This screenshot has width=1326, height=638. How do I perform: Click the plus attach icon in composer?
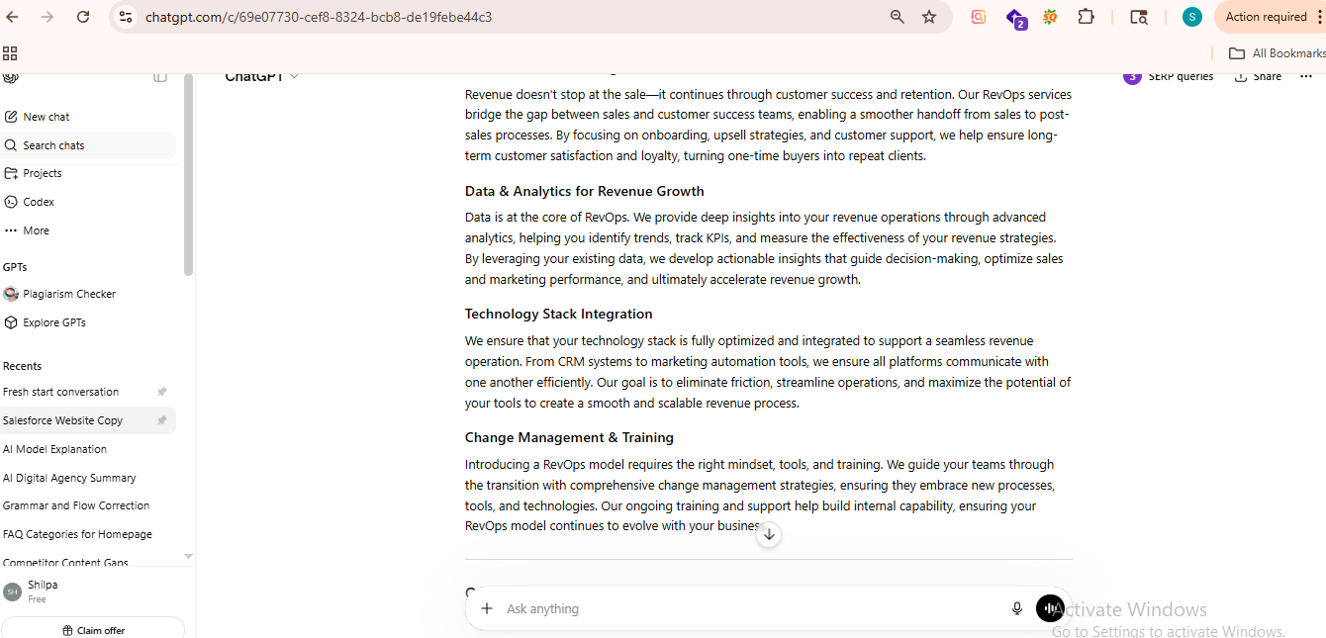pos(487,608)
